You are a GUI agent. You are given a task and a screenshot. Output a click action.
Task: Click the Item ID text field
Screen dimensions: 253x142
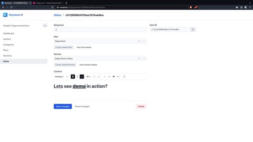coord(169,30)
